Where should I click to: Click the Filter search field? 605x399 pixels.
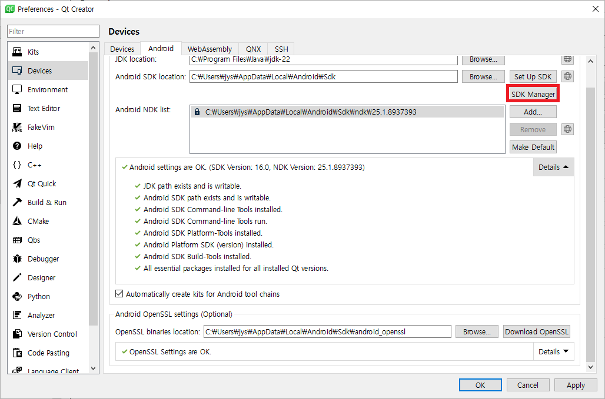click(53, 31)
